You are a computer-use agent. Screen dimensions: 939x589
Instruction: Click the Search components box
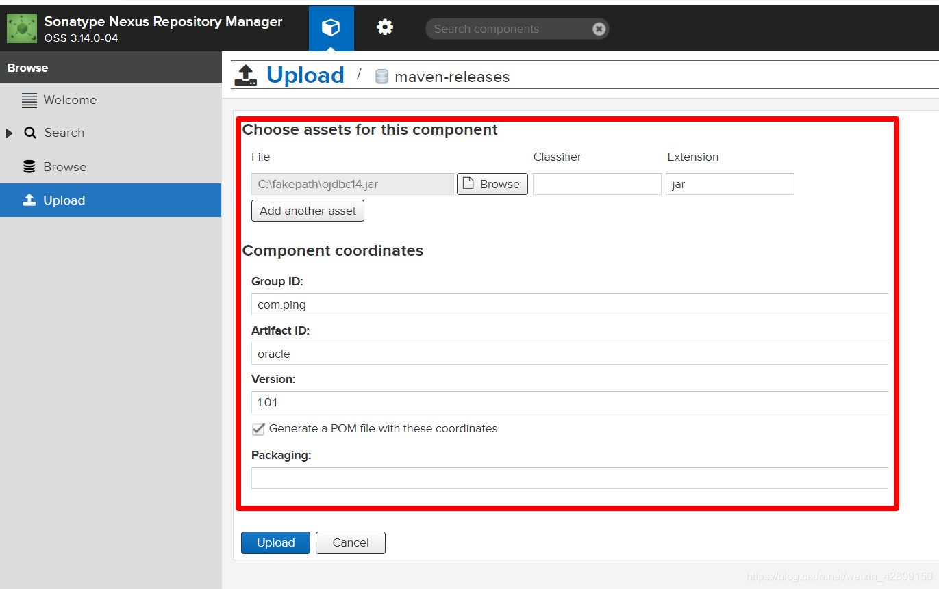pos(517,29)
